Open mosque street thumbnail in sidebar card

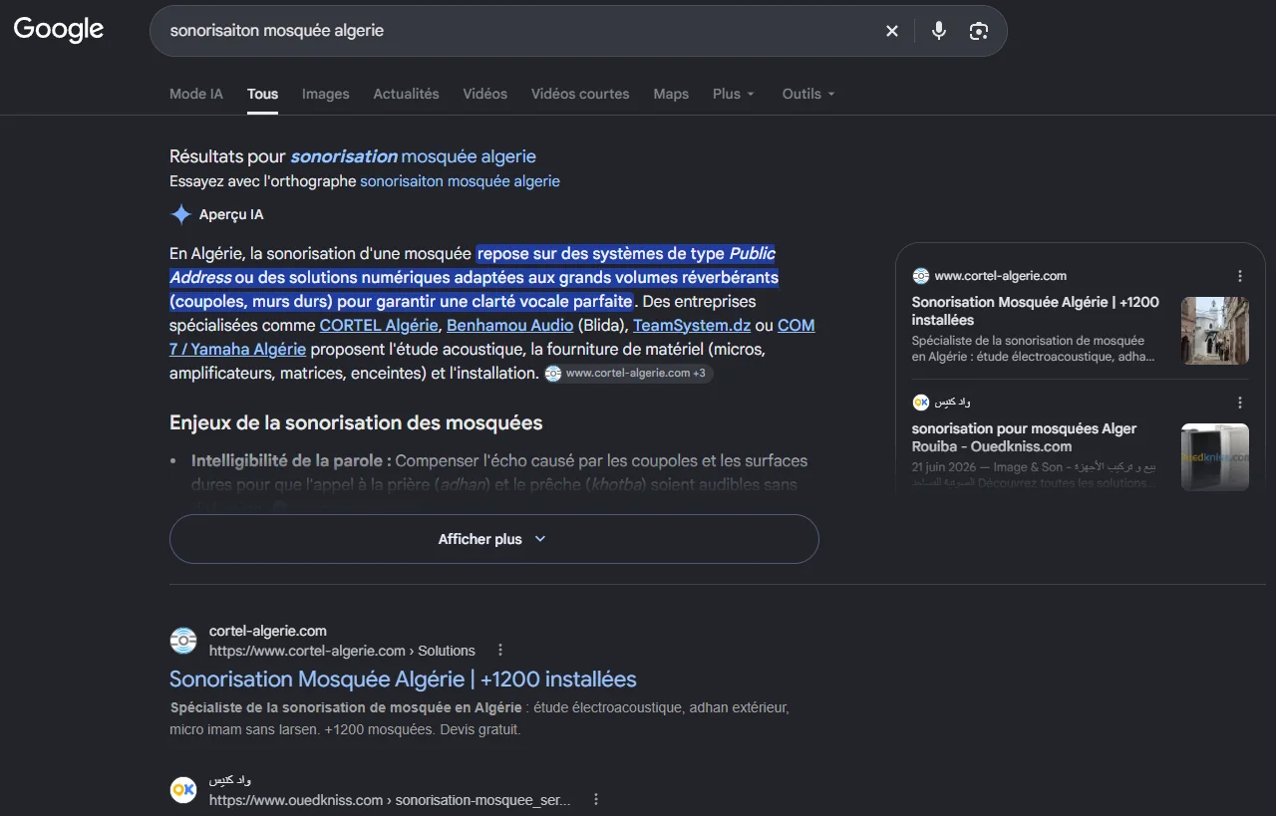[x=1215, y=331]
